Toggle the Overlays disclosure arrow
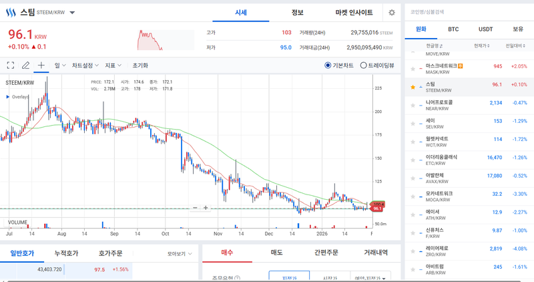534x282 pixels. [8, 97]
